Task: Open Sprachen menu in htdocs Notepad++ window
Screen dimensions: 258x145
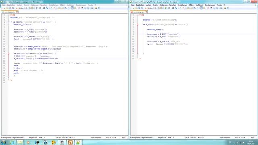Action: click(x=173, y=5)
